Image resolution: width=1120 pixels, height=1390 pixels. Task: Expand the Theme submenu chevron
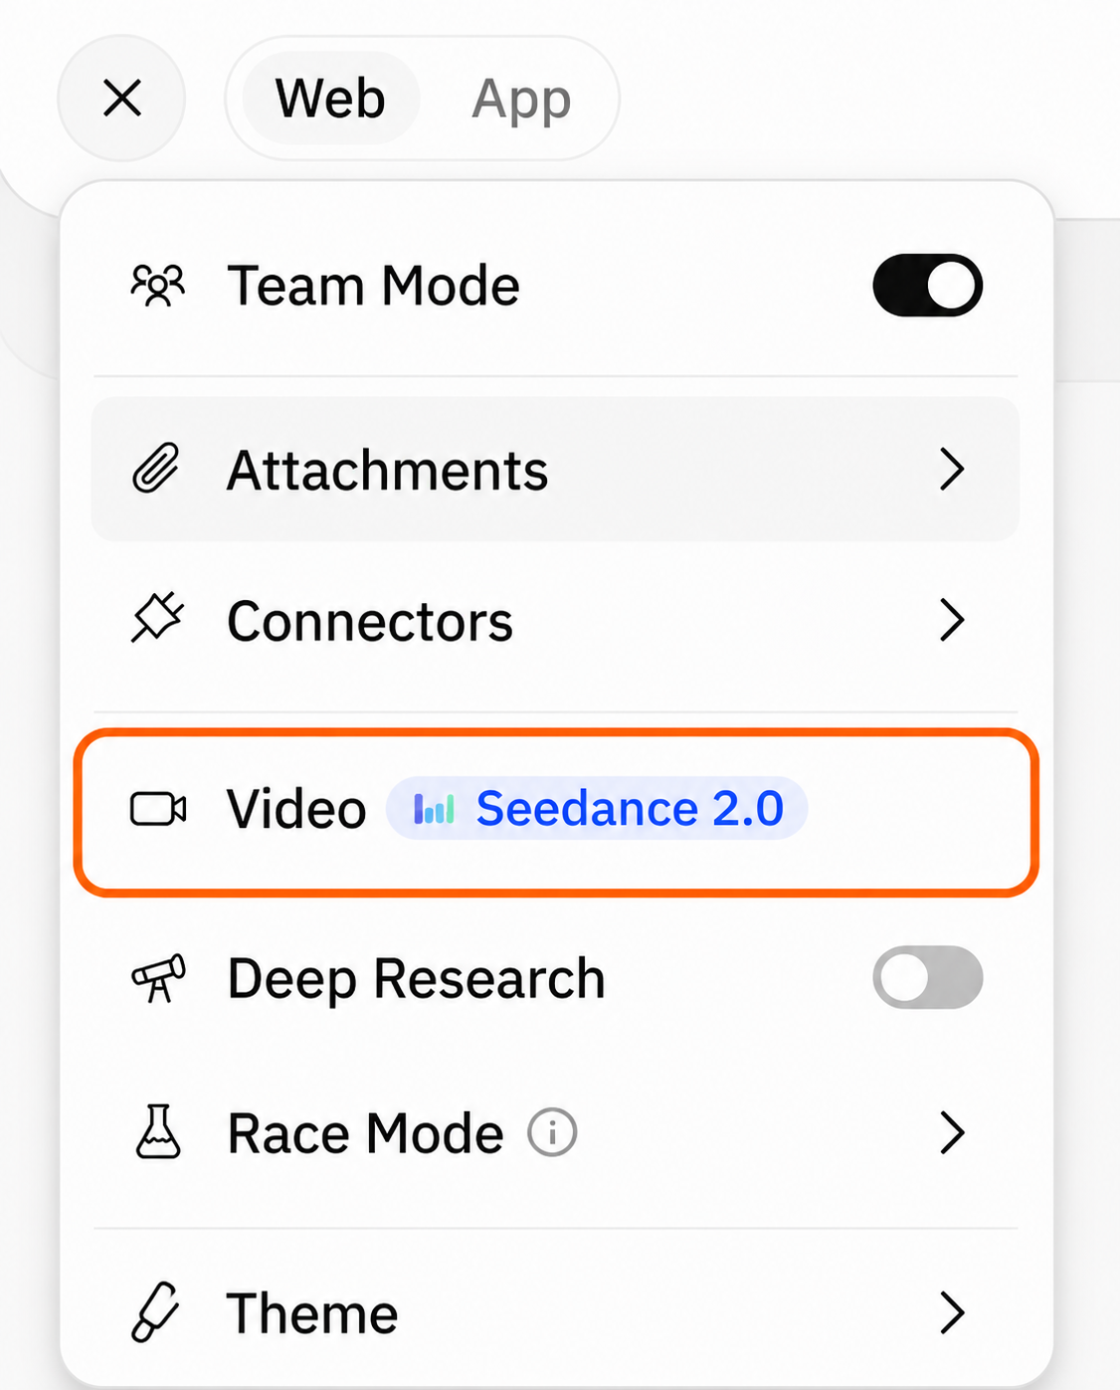952,1312
